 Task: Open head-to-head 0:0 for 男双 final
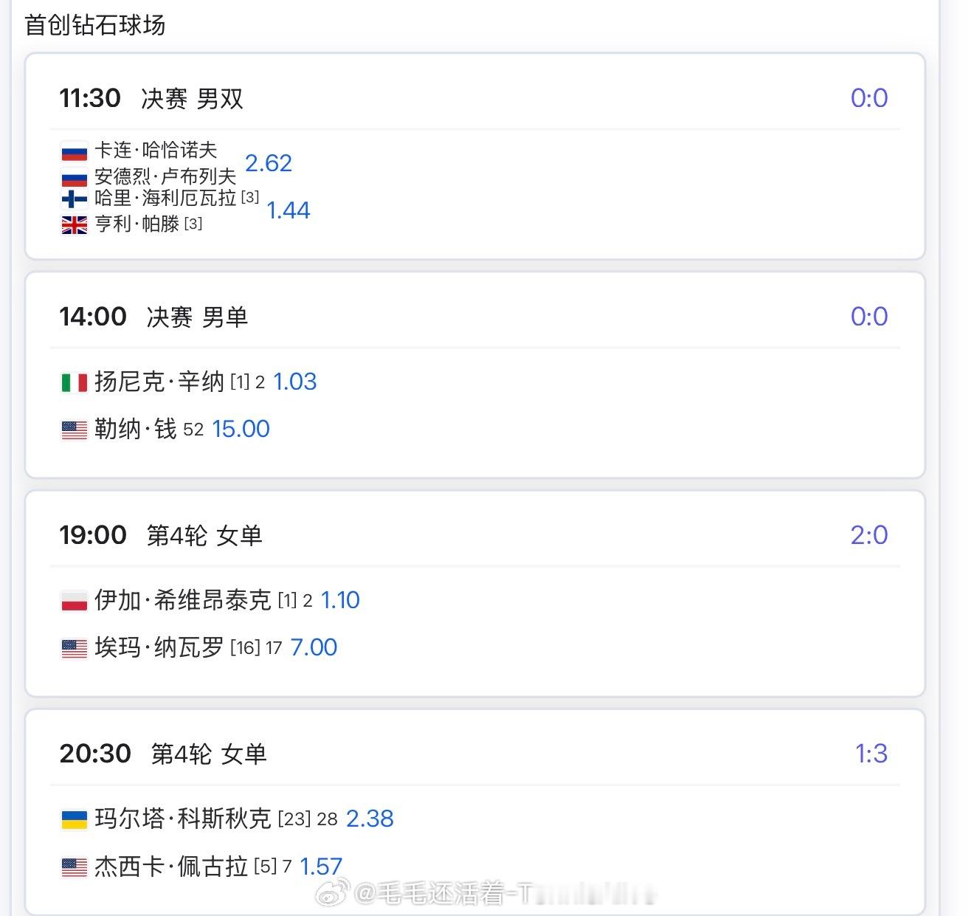tap(869, 97)
